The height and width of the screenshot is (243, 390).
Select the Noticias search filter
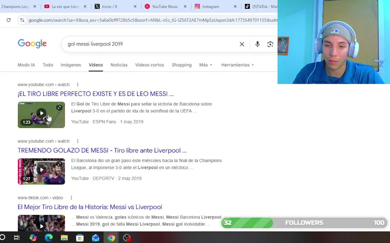pyautogui.click(x=119, y=65)
